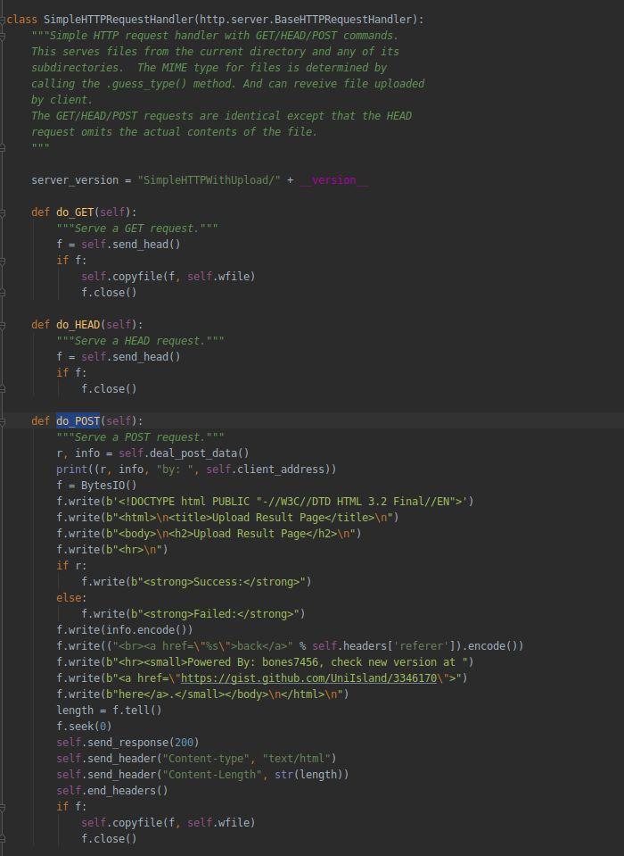
Task: Collapse the SimpleHTTPRequestHandler class fold marker
Action: [3, 20]
